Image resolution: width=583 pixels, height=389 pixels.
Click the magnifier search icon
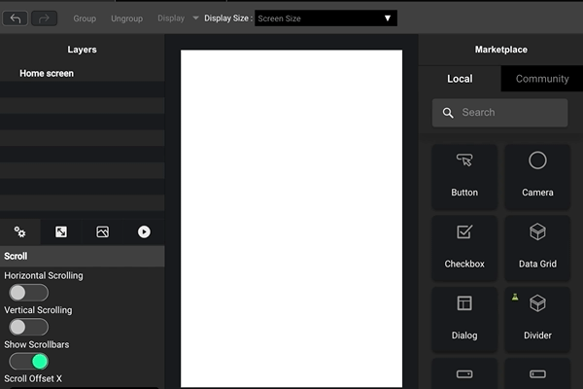coord(448,113)
